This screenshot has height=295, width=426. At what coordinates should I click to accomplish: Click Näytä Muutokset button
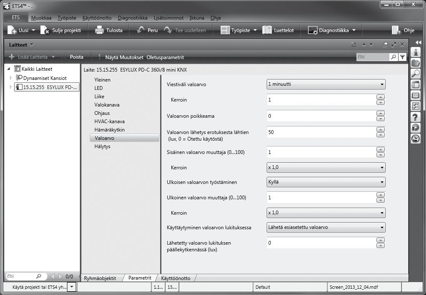[x=124, y=57]
